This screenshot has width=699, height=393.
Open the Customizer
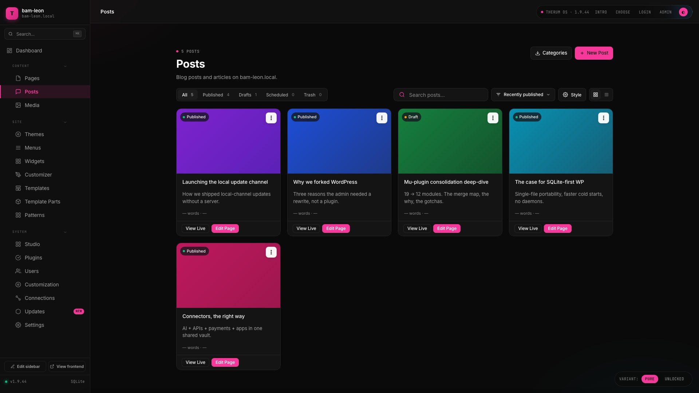click(45, 175)
